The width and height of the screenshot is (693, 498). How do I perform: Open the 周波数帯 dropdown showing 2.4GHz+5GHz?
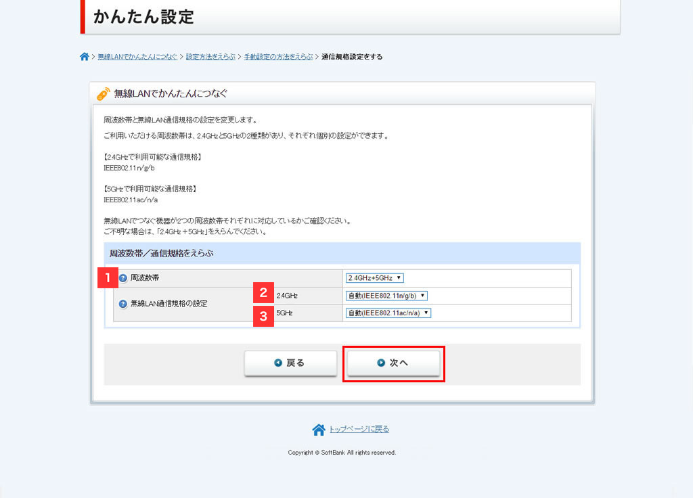[374, 278]
